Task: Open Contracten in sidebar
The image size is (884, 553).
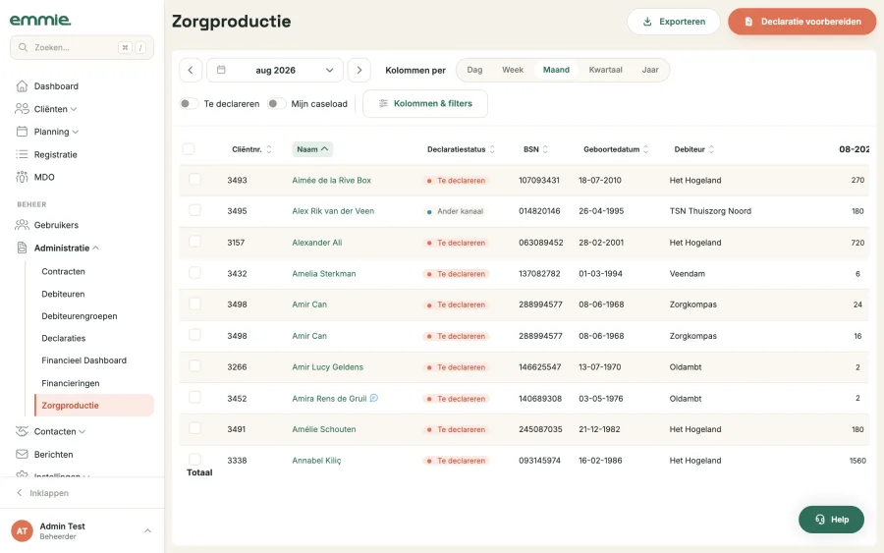Action: click(x=63, y=271)
